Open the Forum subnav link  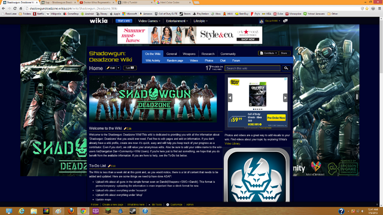coord(236,60)
